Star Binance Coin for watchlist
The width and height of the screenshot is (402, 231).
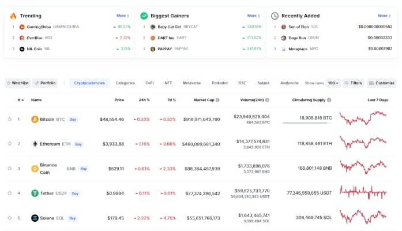10,169
